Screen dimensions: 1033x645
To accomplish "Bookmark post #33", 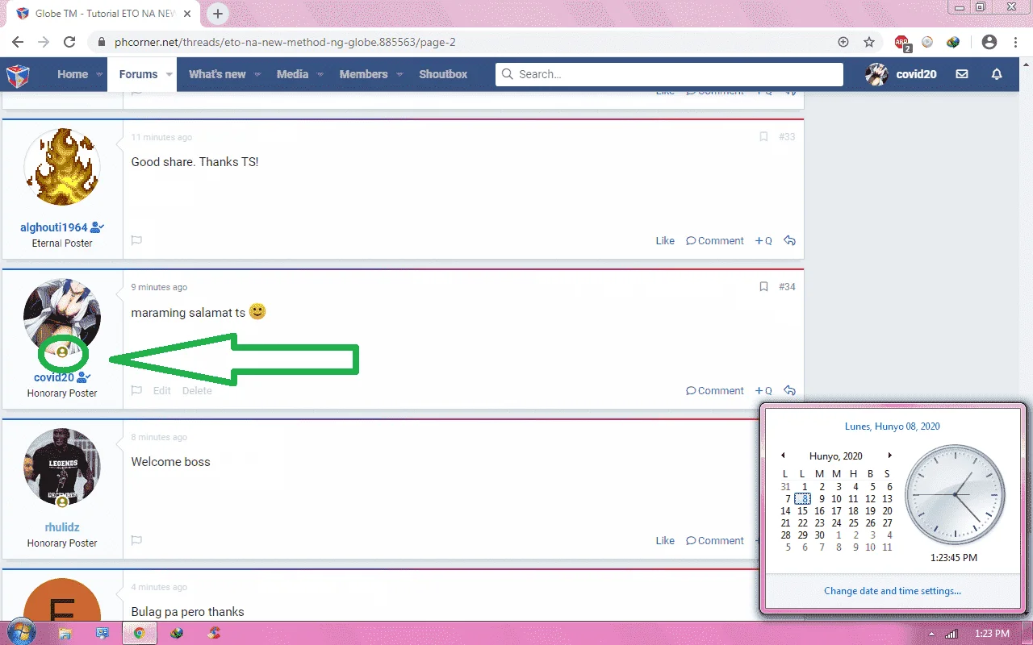I will click(x=763, y=137).
